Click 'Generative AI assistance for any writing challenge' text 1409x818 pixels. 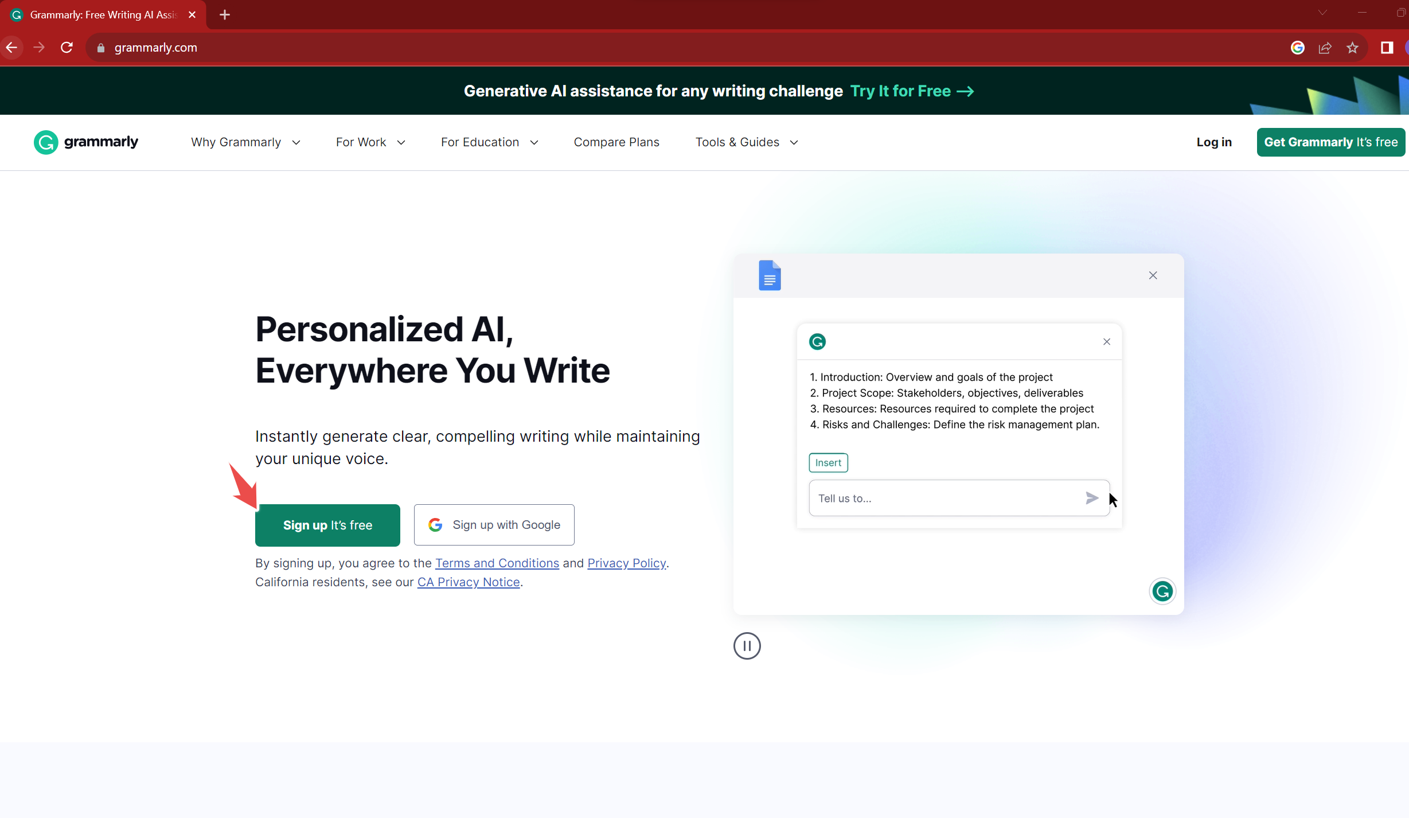coord(653,91)
